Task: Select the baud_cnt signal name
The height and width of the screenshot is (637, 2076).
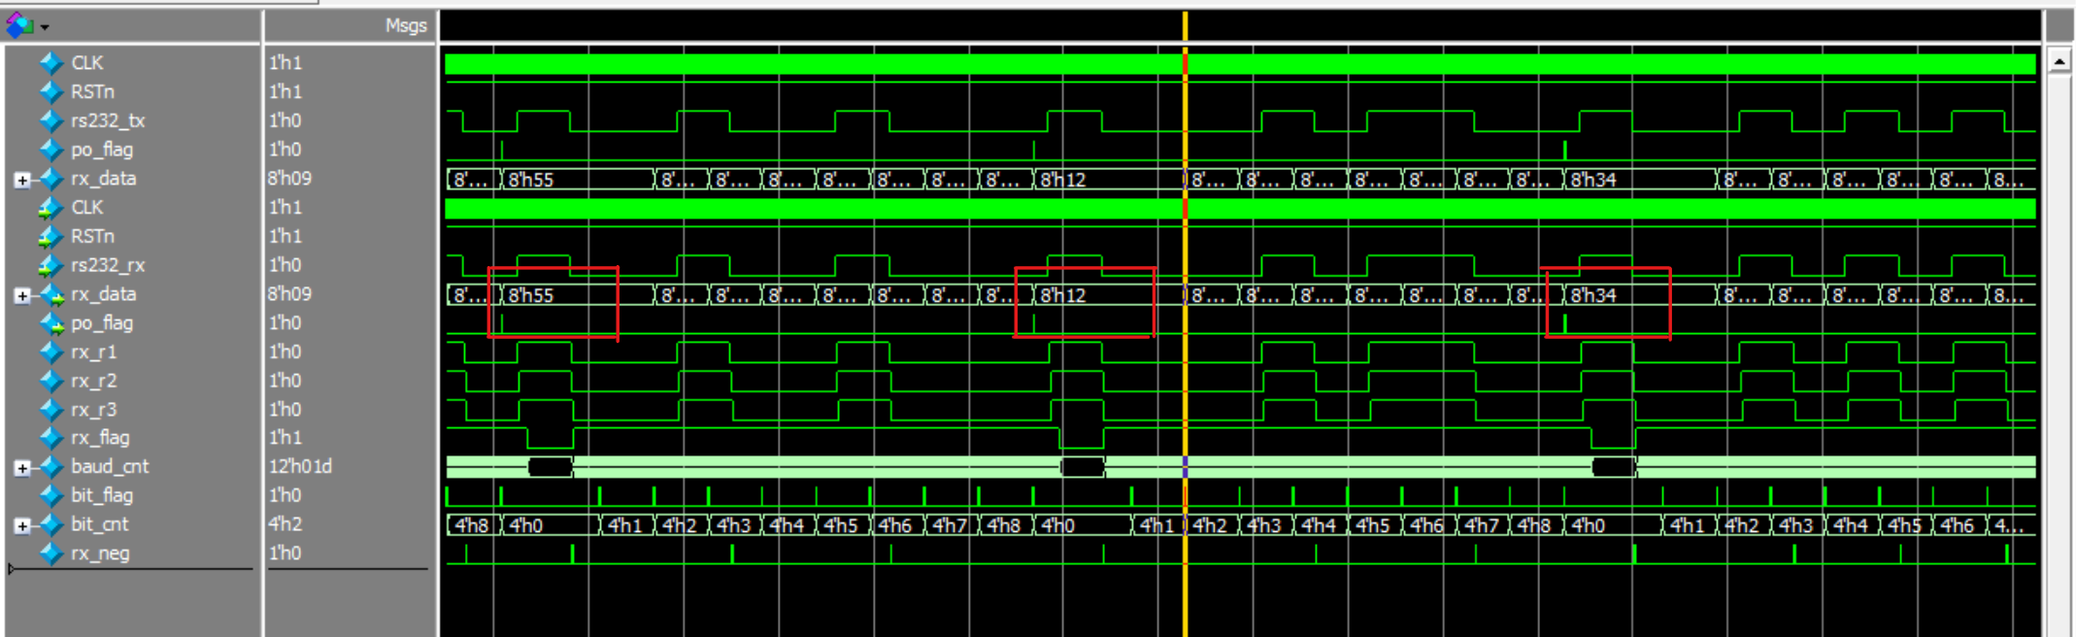Action: (x=110, y=466)
